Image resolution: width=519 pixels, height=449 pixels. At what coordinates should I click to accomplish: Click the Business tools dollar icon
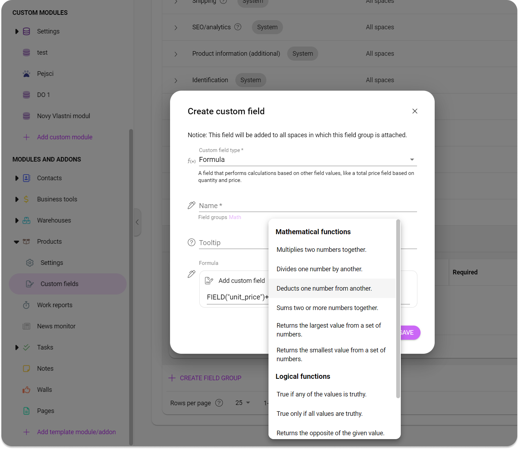coord(26,199)
